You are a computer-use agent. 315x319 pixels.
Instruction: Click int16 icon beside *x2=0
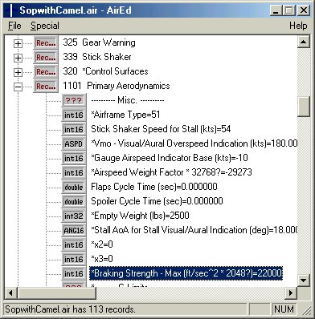coord(74,244)
